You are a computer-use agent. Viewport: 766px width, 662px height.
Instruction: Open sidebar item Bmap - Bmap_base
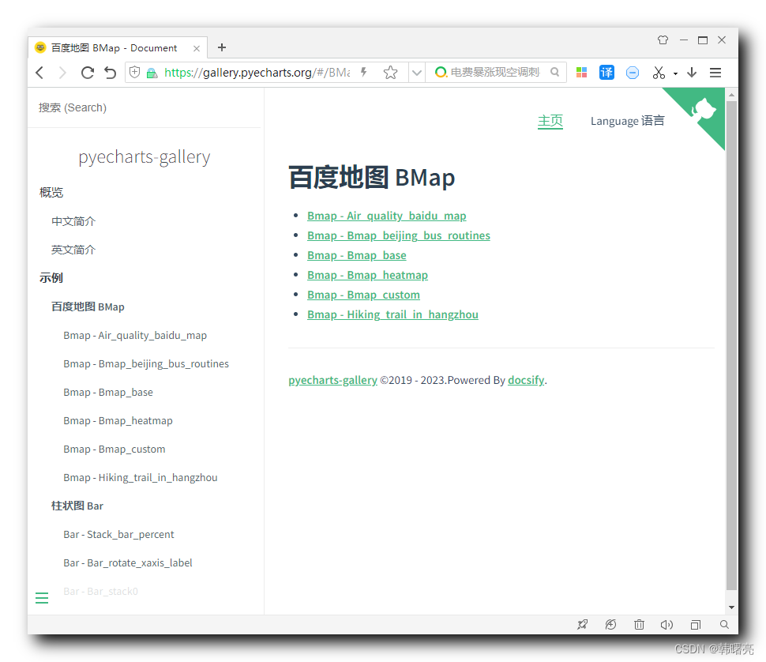click(x=108, y=393)
